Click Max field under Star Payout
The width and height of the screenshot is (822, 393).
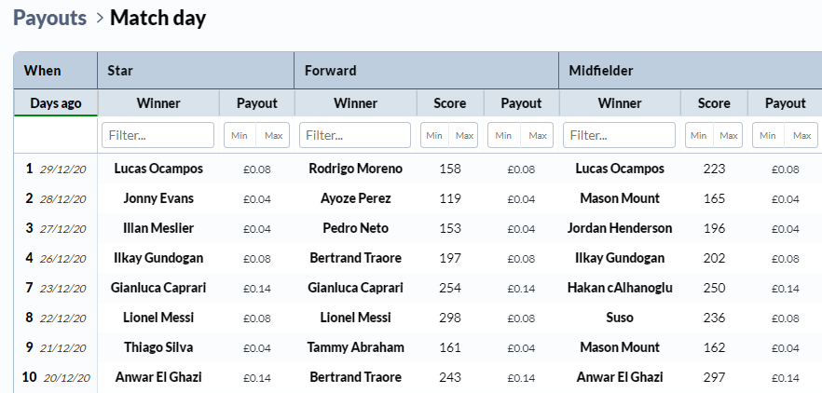(273, 135)
